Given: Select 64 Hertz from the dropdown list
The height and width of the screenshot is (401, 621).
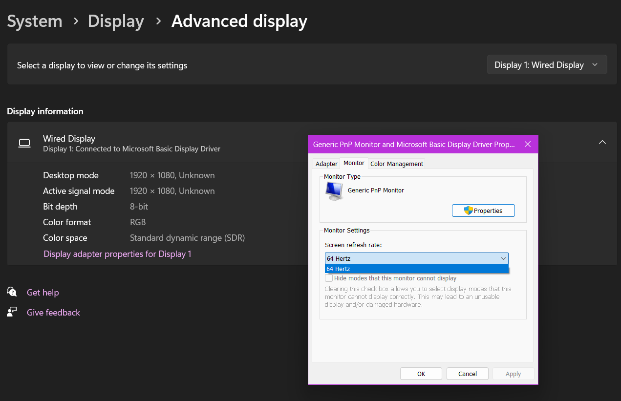Looking at the screenshot, I should click(416, 269).
